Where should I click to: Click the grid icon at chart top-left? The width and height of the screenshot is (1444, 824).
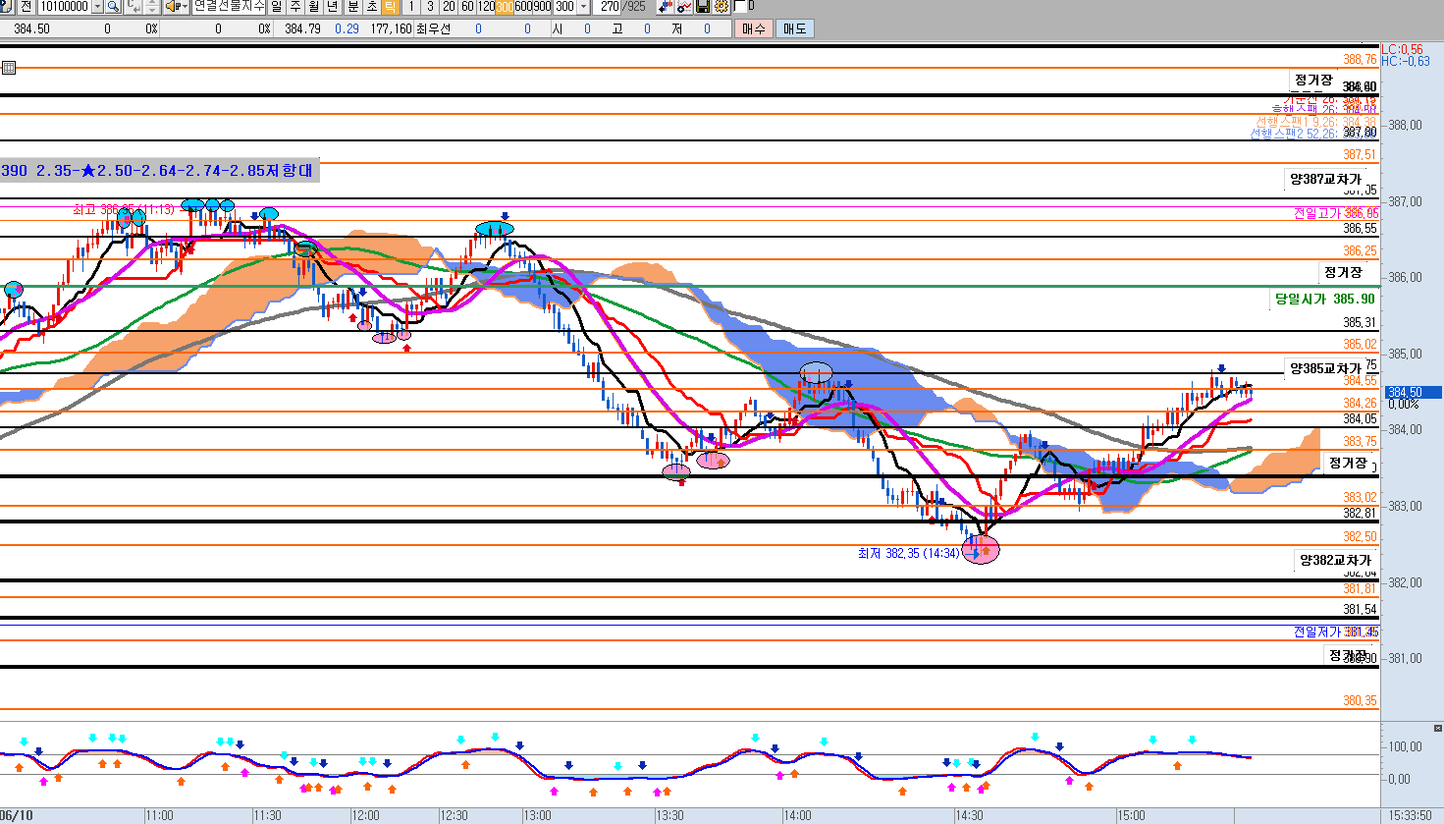pos(8,68)
